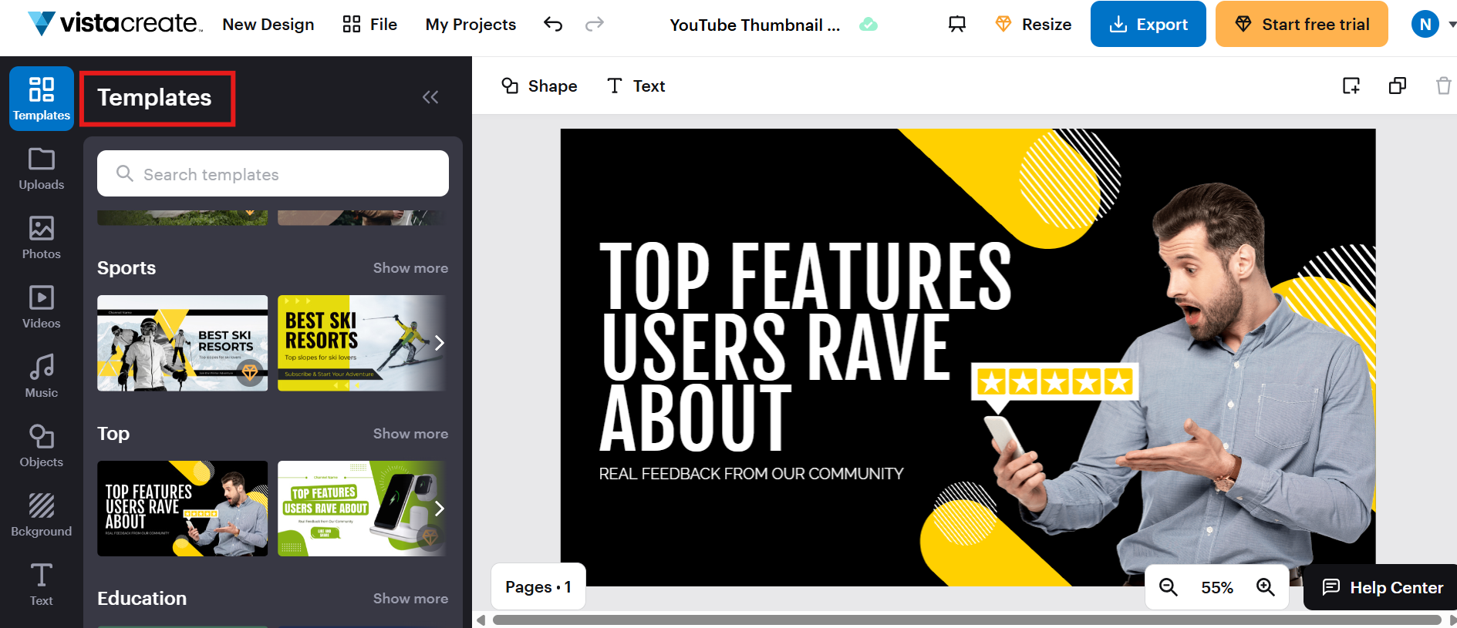Select the white Best Ski Resorts template
1457x628 pixels.
click(183, 343)
